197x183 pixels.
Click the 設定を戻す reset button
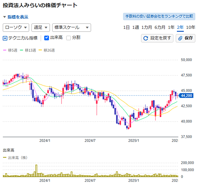(x=157, y=38)
